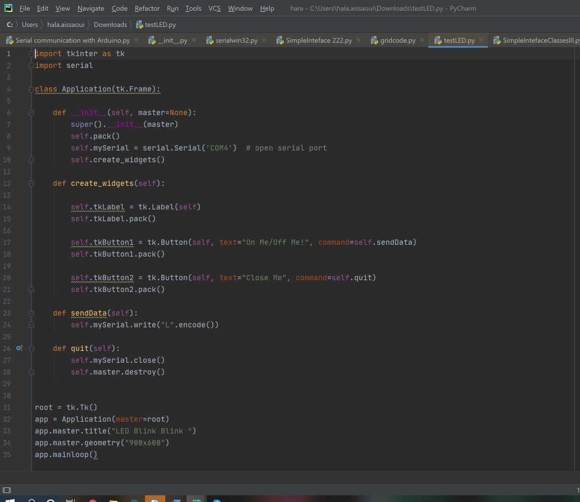
Task: Close the gridcode.py tab
Action: tap(422, 40)
